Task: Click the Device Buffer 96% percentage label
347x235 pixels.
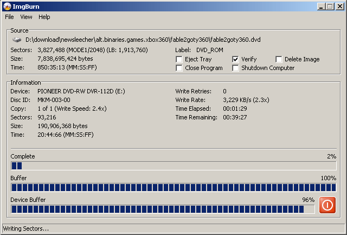Action: (309, 200)
